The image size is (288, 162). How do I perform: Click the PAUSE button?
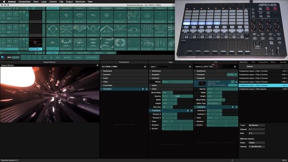(x=78, y=58)
